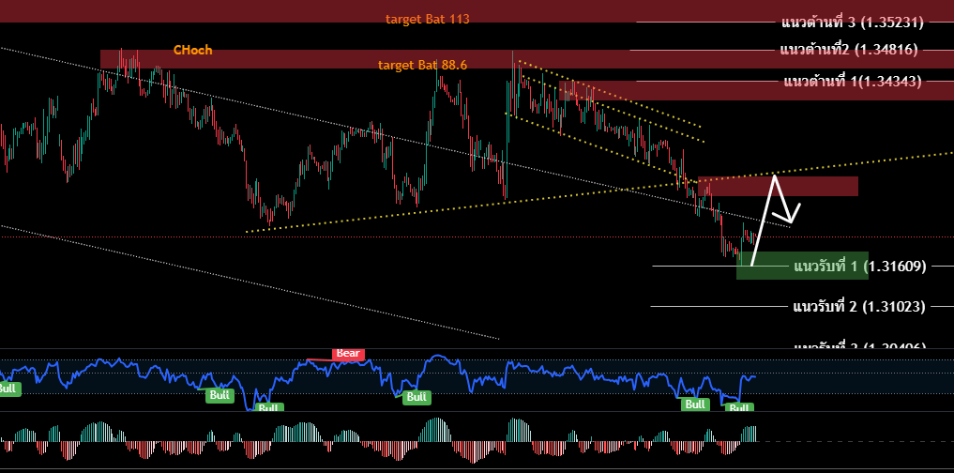The width and height of the screenshot is (954, 473).
Task: Click the green histogram bars at far right
Action: 750,434
